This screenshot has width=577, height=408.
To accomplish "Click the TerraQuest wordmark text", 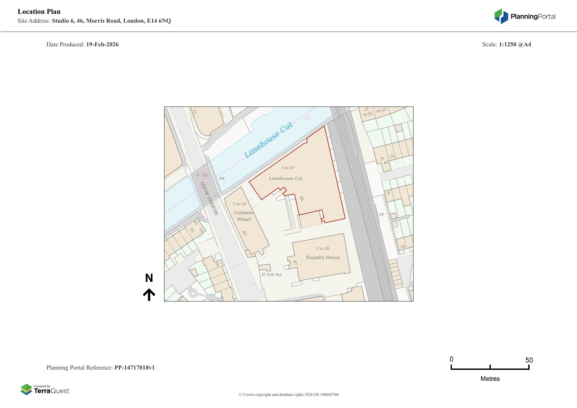I will 52,391.
